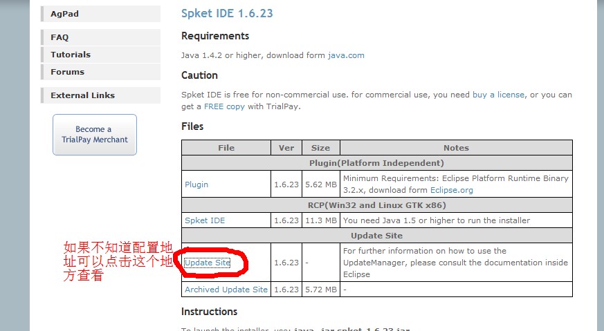Select the File column header

click(226, 148)
